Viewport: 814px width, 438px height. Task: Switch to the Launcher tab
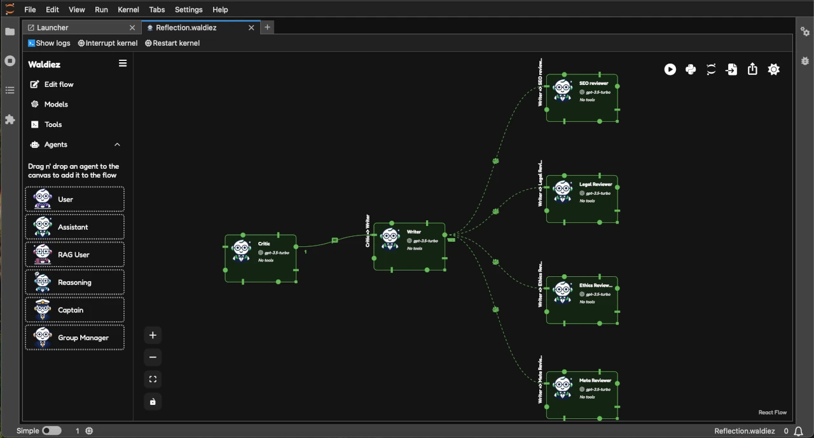pos(52,27)
